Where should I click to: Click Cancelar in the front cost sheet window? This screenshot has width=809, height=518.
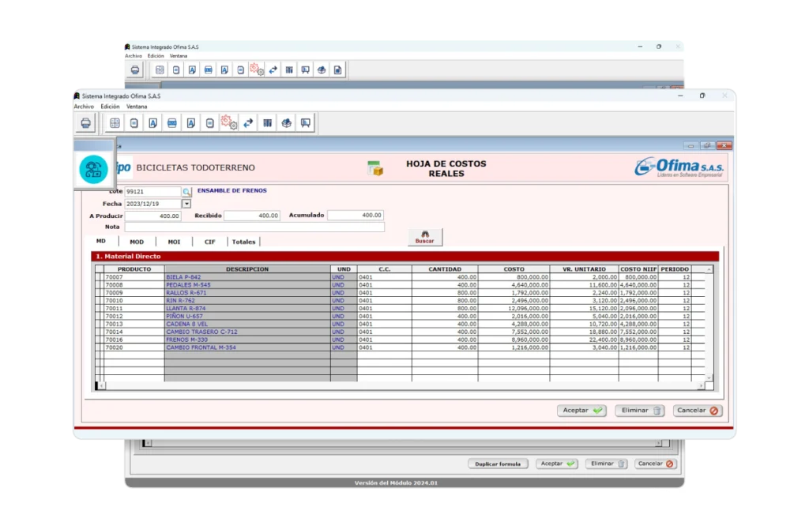pyautogui.click(x=698, y=411)
